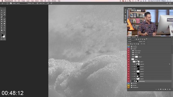The image size is (173, 97).
Task: Hide the BG Snow group
Action: pos(128,84)
